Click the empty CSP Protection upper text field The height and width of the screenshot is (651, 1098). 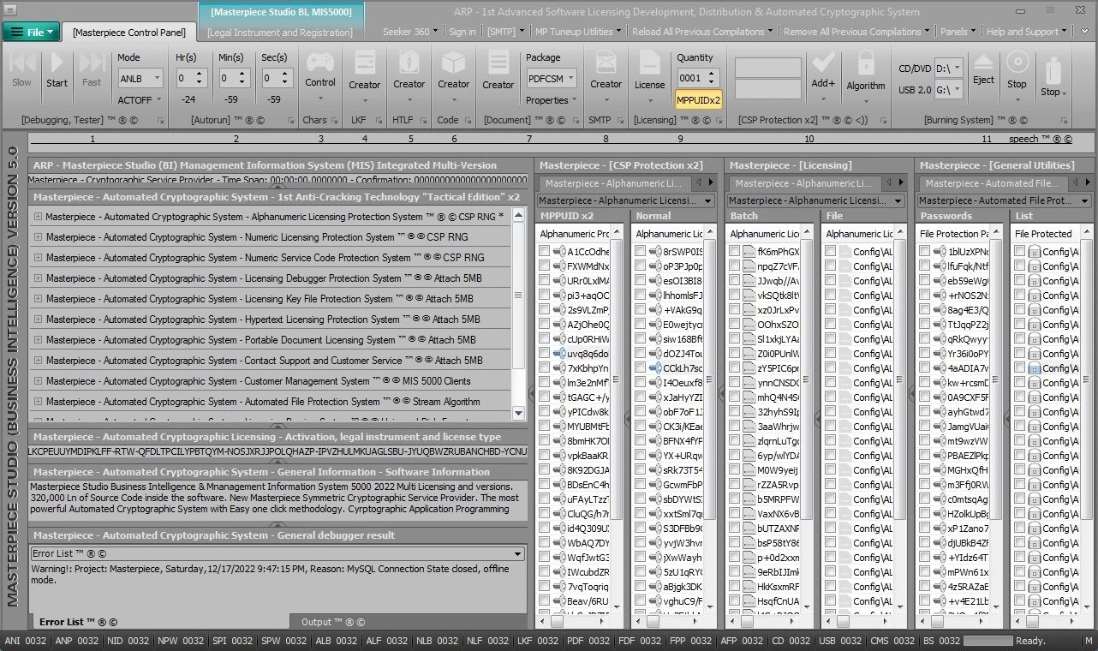click(767, 68)
